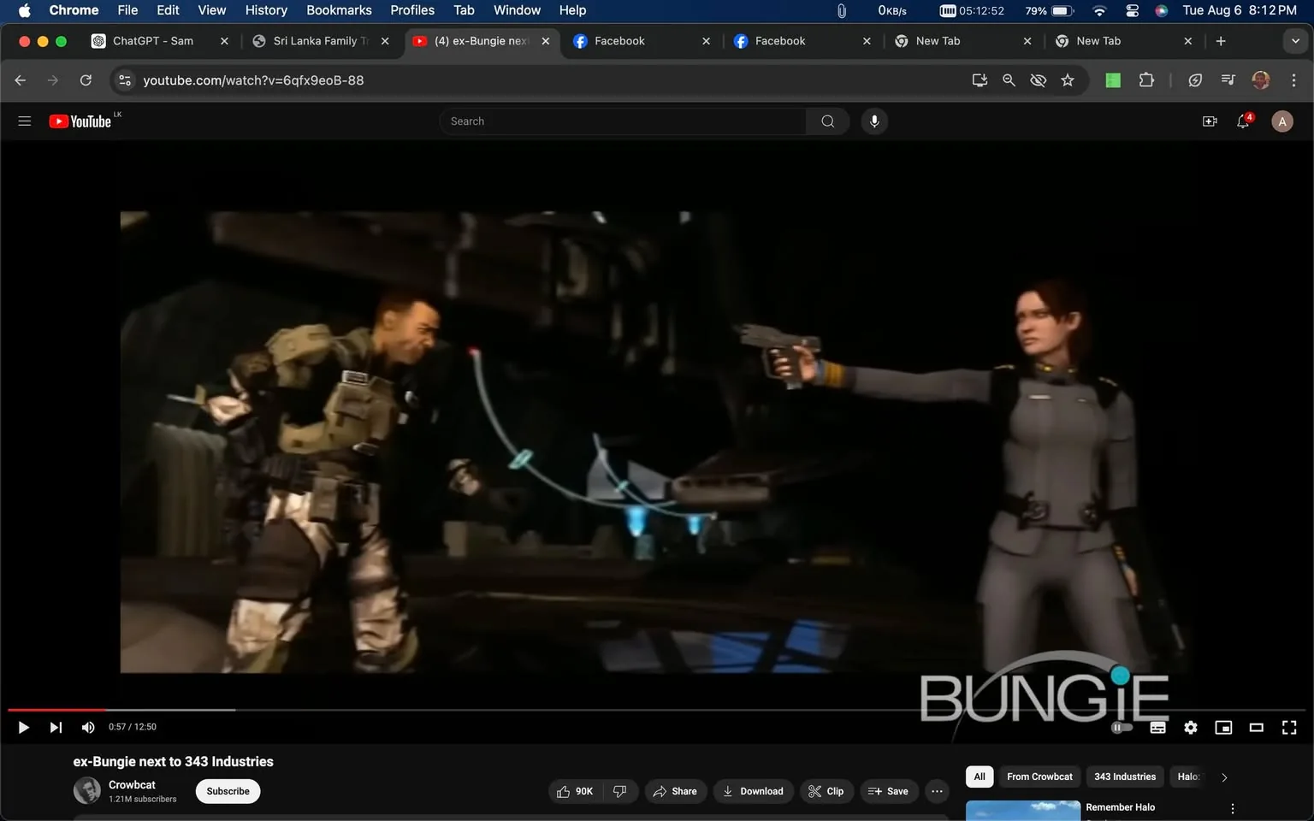Toggle incognito eye icon in toolbar
Viewport: 1314px width, 821px height.
[1038, 80]
